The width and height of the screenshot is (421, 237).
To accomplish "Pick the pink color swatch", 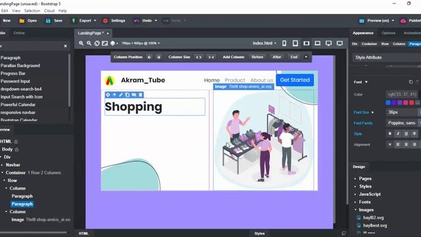I will tap(406, 103).
